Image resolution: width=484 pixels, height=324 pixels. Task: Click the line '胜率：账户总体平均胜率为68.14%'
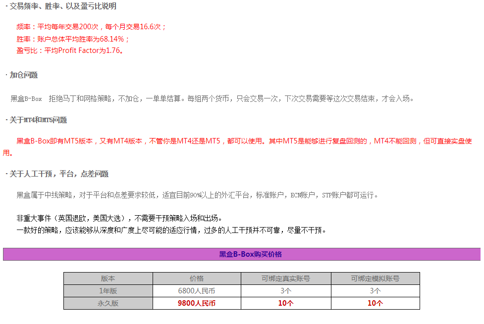(72, 39)
